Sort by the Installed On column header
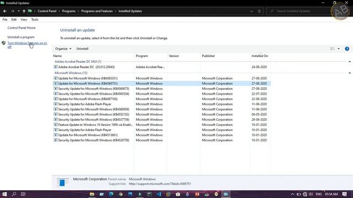 [260, 56]
